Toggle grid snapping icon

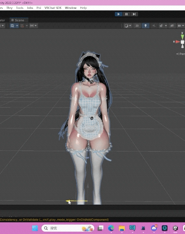coord(22,26)
